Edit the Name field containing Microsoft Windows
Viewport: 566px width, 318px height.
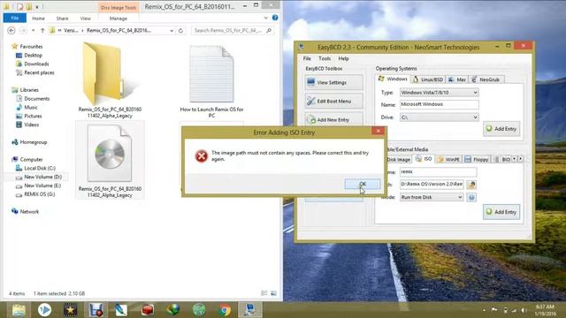click(x=439, y=104)
